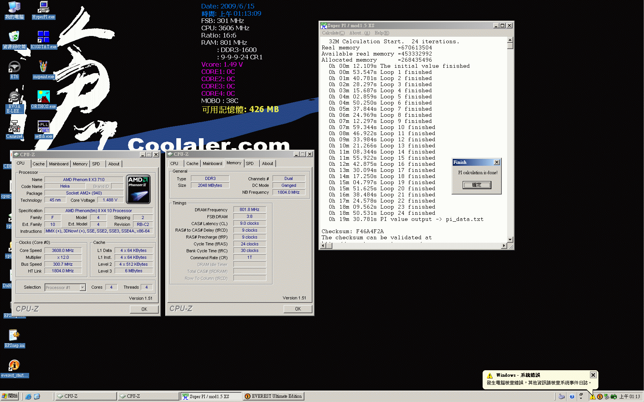Click the Core Speed 3608.0 MHz field
This screenshot has height=402, width=644.
click(x=63, y=250)
